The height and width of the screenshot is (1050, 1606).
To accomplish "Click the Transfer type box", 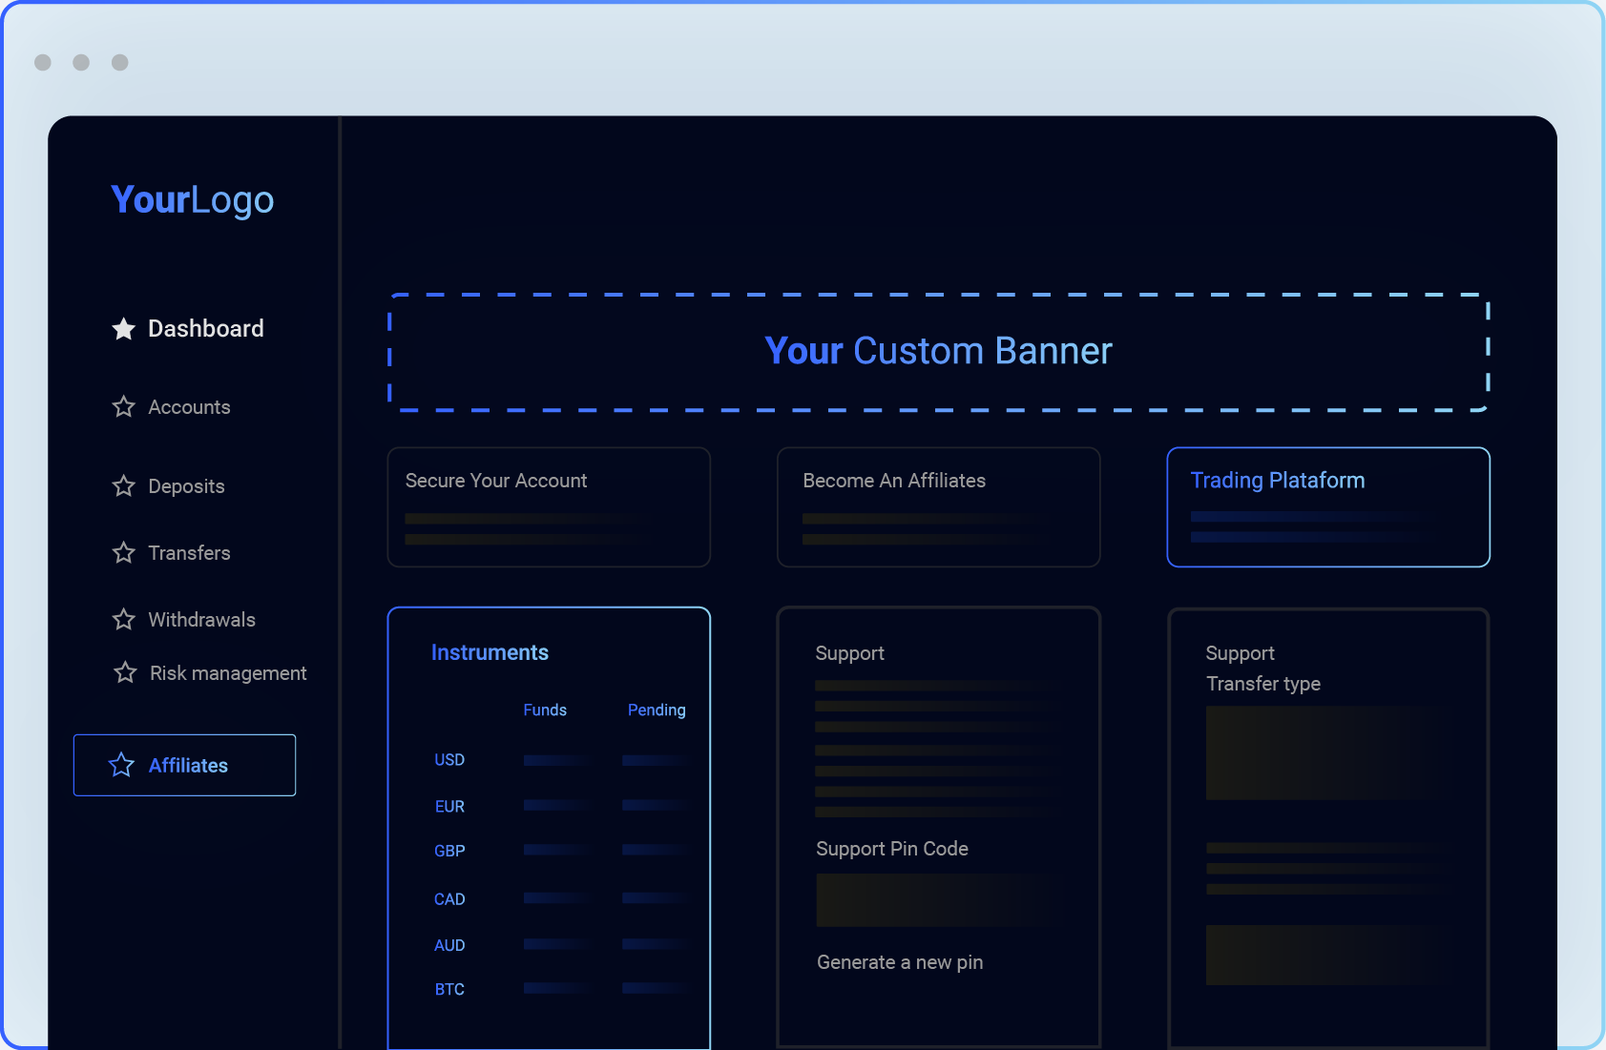I will pos(1326,752).
